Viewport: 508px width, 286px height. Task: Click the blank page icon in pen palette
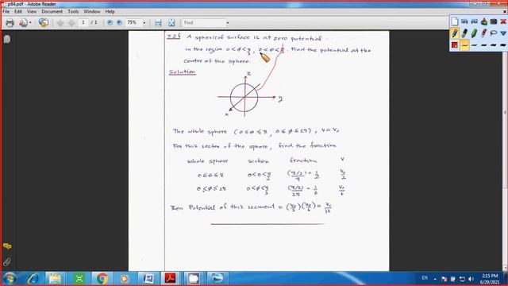coord(455,21)
